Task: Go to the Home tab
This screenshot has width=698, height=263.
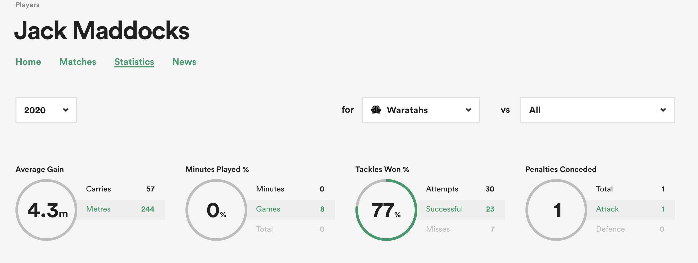Action: coord(28,62)
